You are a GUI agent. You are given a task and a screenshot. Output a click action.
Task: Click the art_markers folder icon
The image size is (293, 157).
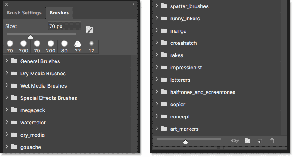click(x=164, y=129)
